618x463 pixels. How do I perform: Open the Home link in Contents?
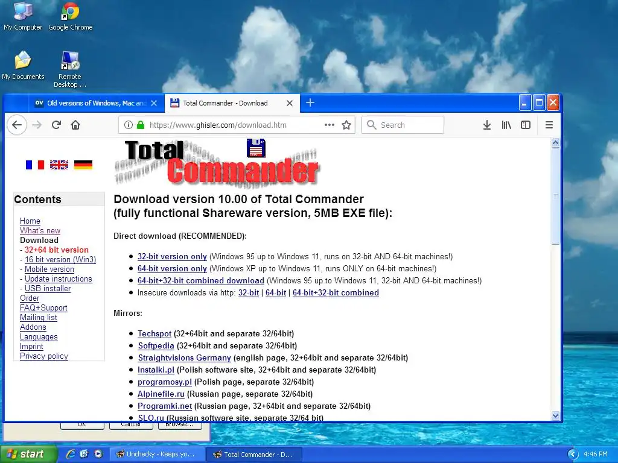click(x=30, y=221)
